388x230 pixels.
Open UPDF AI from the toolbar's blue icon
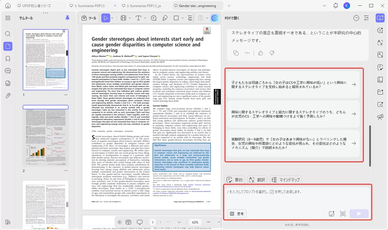[214, 18]
